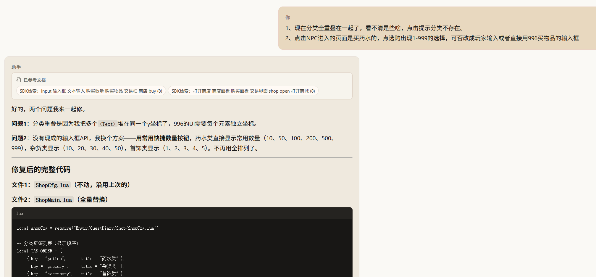This screenshot has width=596, height=277.
Task: Click the referenced documents icon
Action: (x=19, y=80)
